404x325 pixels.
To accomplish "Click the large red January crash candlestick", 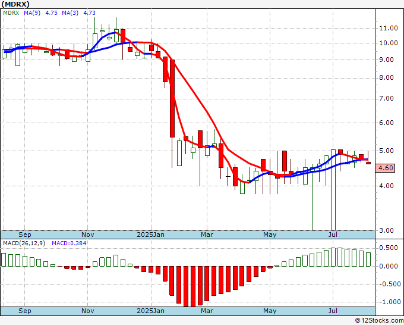I will 172,98.
